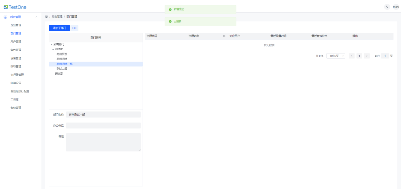Click the language translation icon
401x189 pixels.
(387, 7)
